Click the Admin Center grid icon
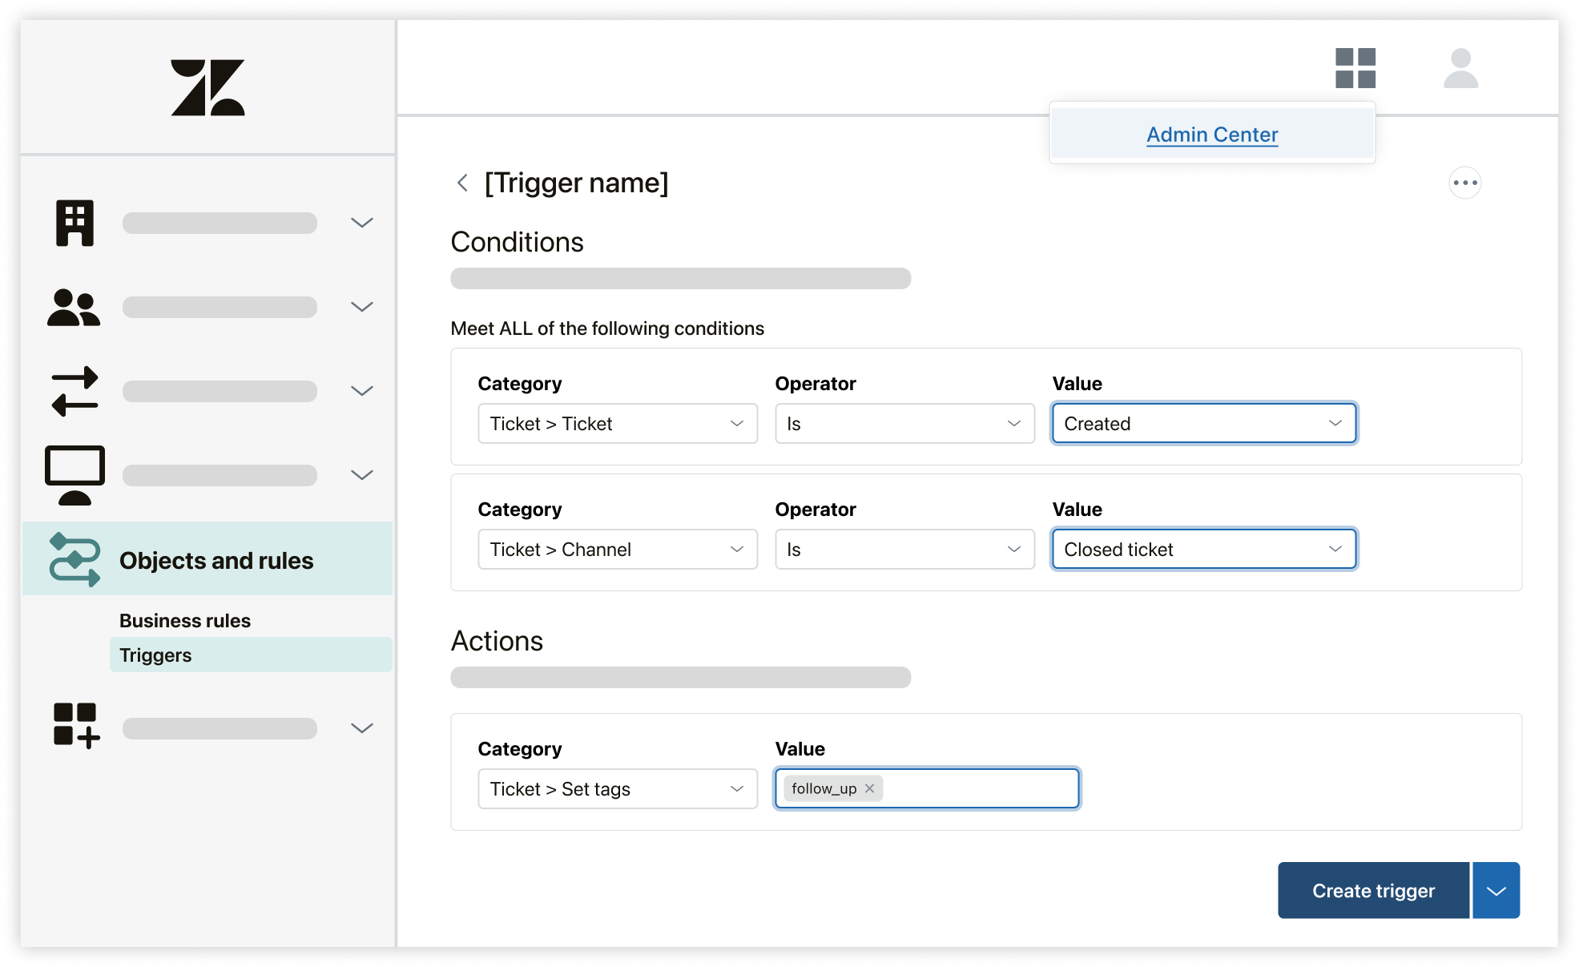The height and width of the screenshot is (967, 1579). pyautogui.click(x=1355, y=69)
